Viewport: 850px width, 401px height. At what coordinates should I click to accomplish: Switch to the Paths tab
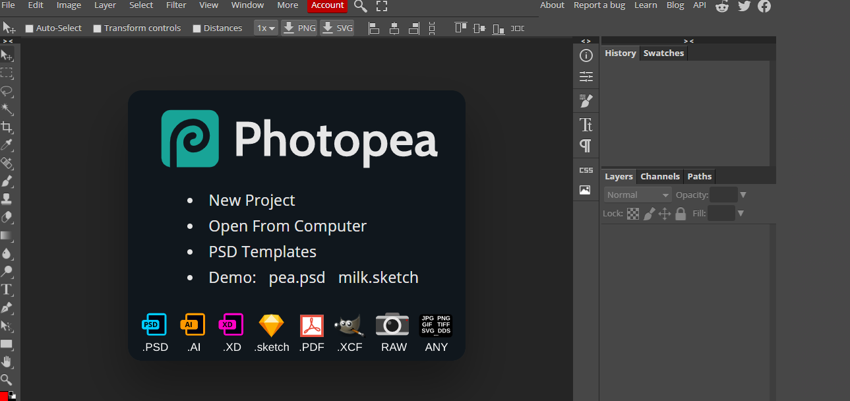pos(699,176)
